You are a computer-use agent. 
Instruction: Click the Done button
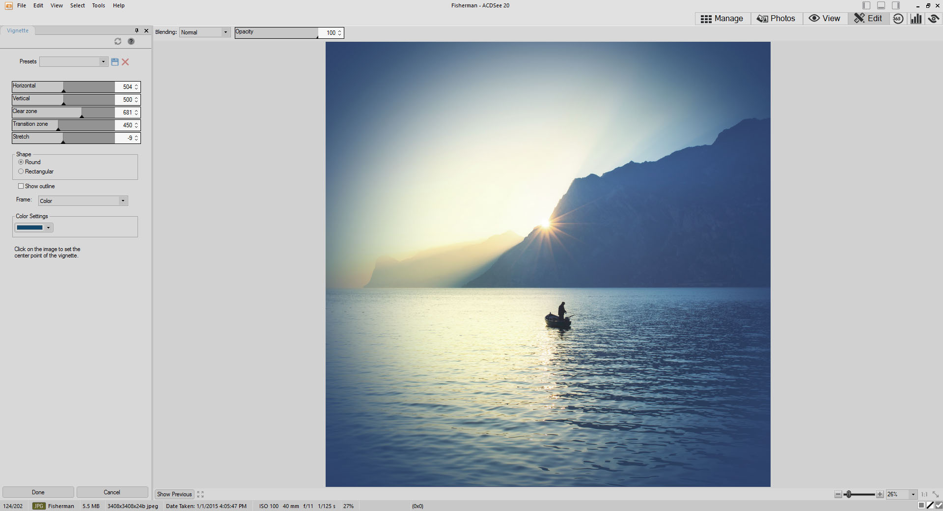click(38, 492)
